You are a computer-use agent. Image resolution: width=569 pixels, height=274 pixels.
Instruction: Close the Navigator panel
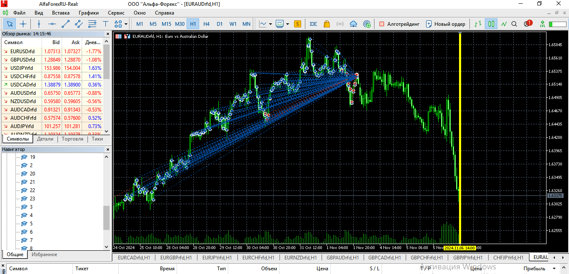coord(108,149)
